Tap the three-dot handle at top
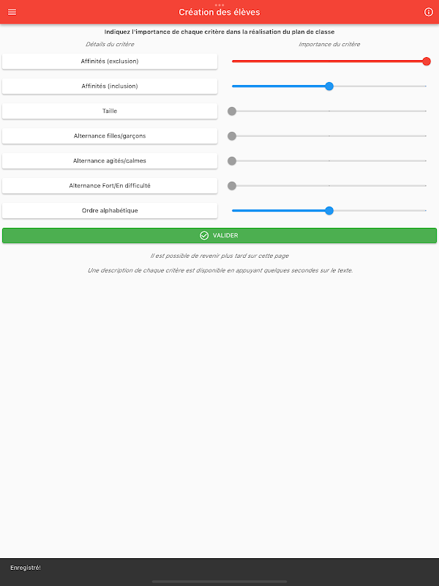This screenshot has width=439, height=586. tap(219, 5)
